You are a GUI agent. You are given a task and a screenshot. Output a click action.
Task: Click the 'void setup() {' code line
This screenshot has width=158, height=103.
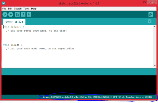click(13, 27)
